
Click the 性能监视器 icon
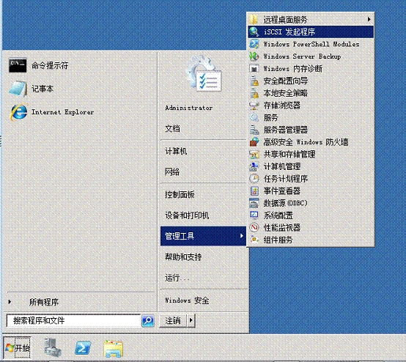pyautogui.click(x=254, y=228)
